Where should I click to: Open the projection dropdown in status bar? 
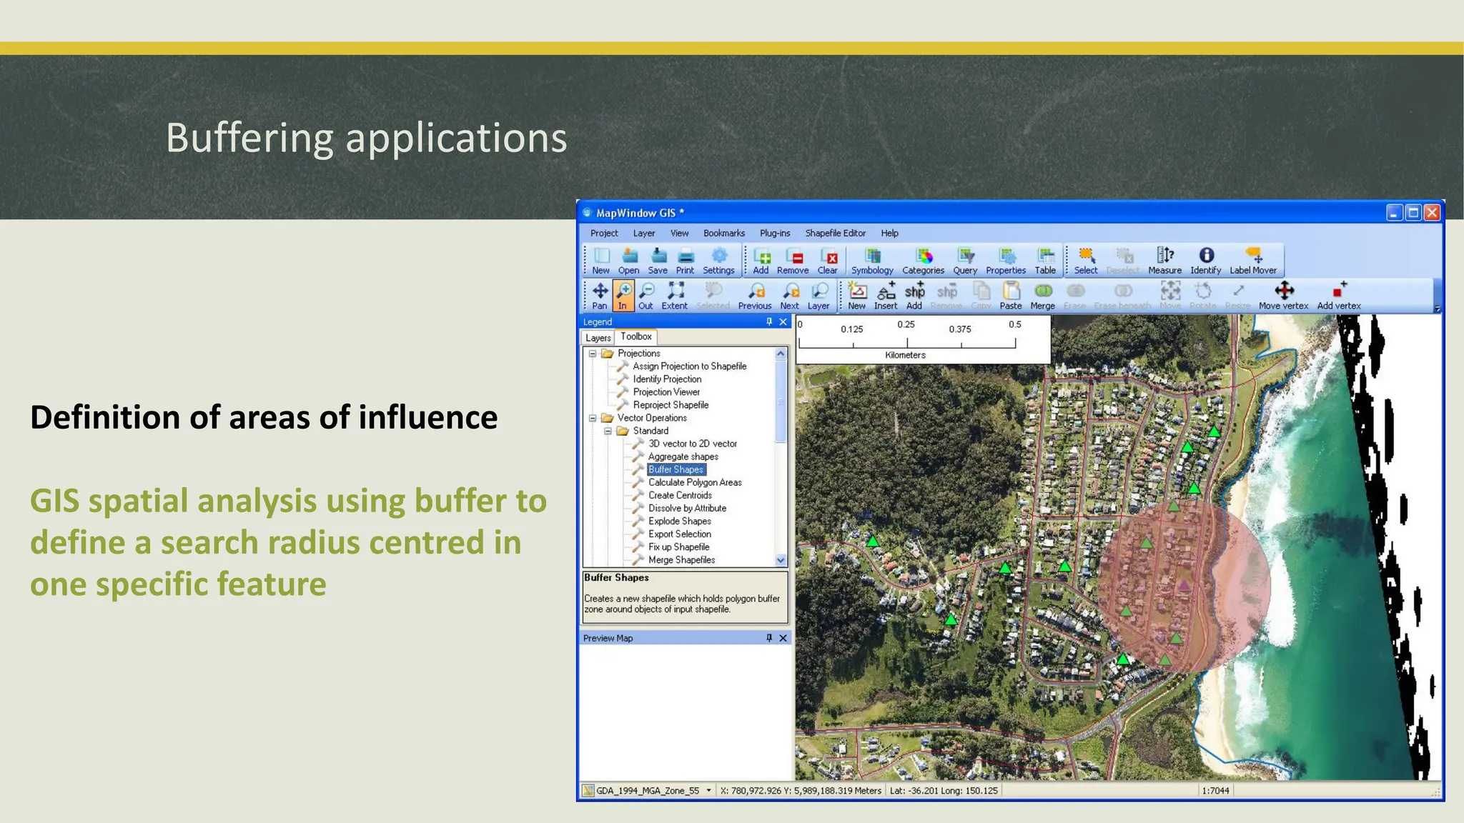[708, 790]
